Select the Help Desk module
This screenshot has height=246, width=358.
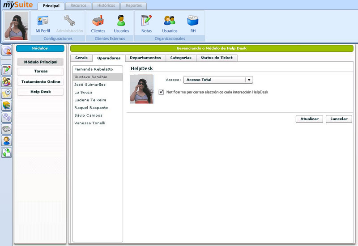point(40,92)
